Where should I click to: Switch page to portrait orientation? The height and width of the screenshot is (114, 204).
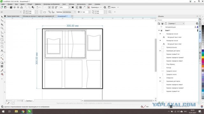click(x=41, y=12)
